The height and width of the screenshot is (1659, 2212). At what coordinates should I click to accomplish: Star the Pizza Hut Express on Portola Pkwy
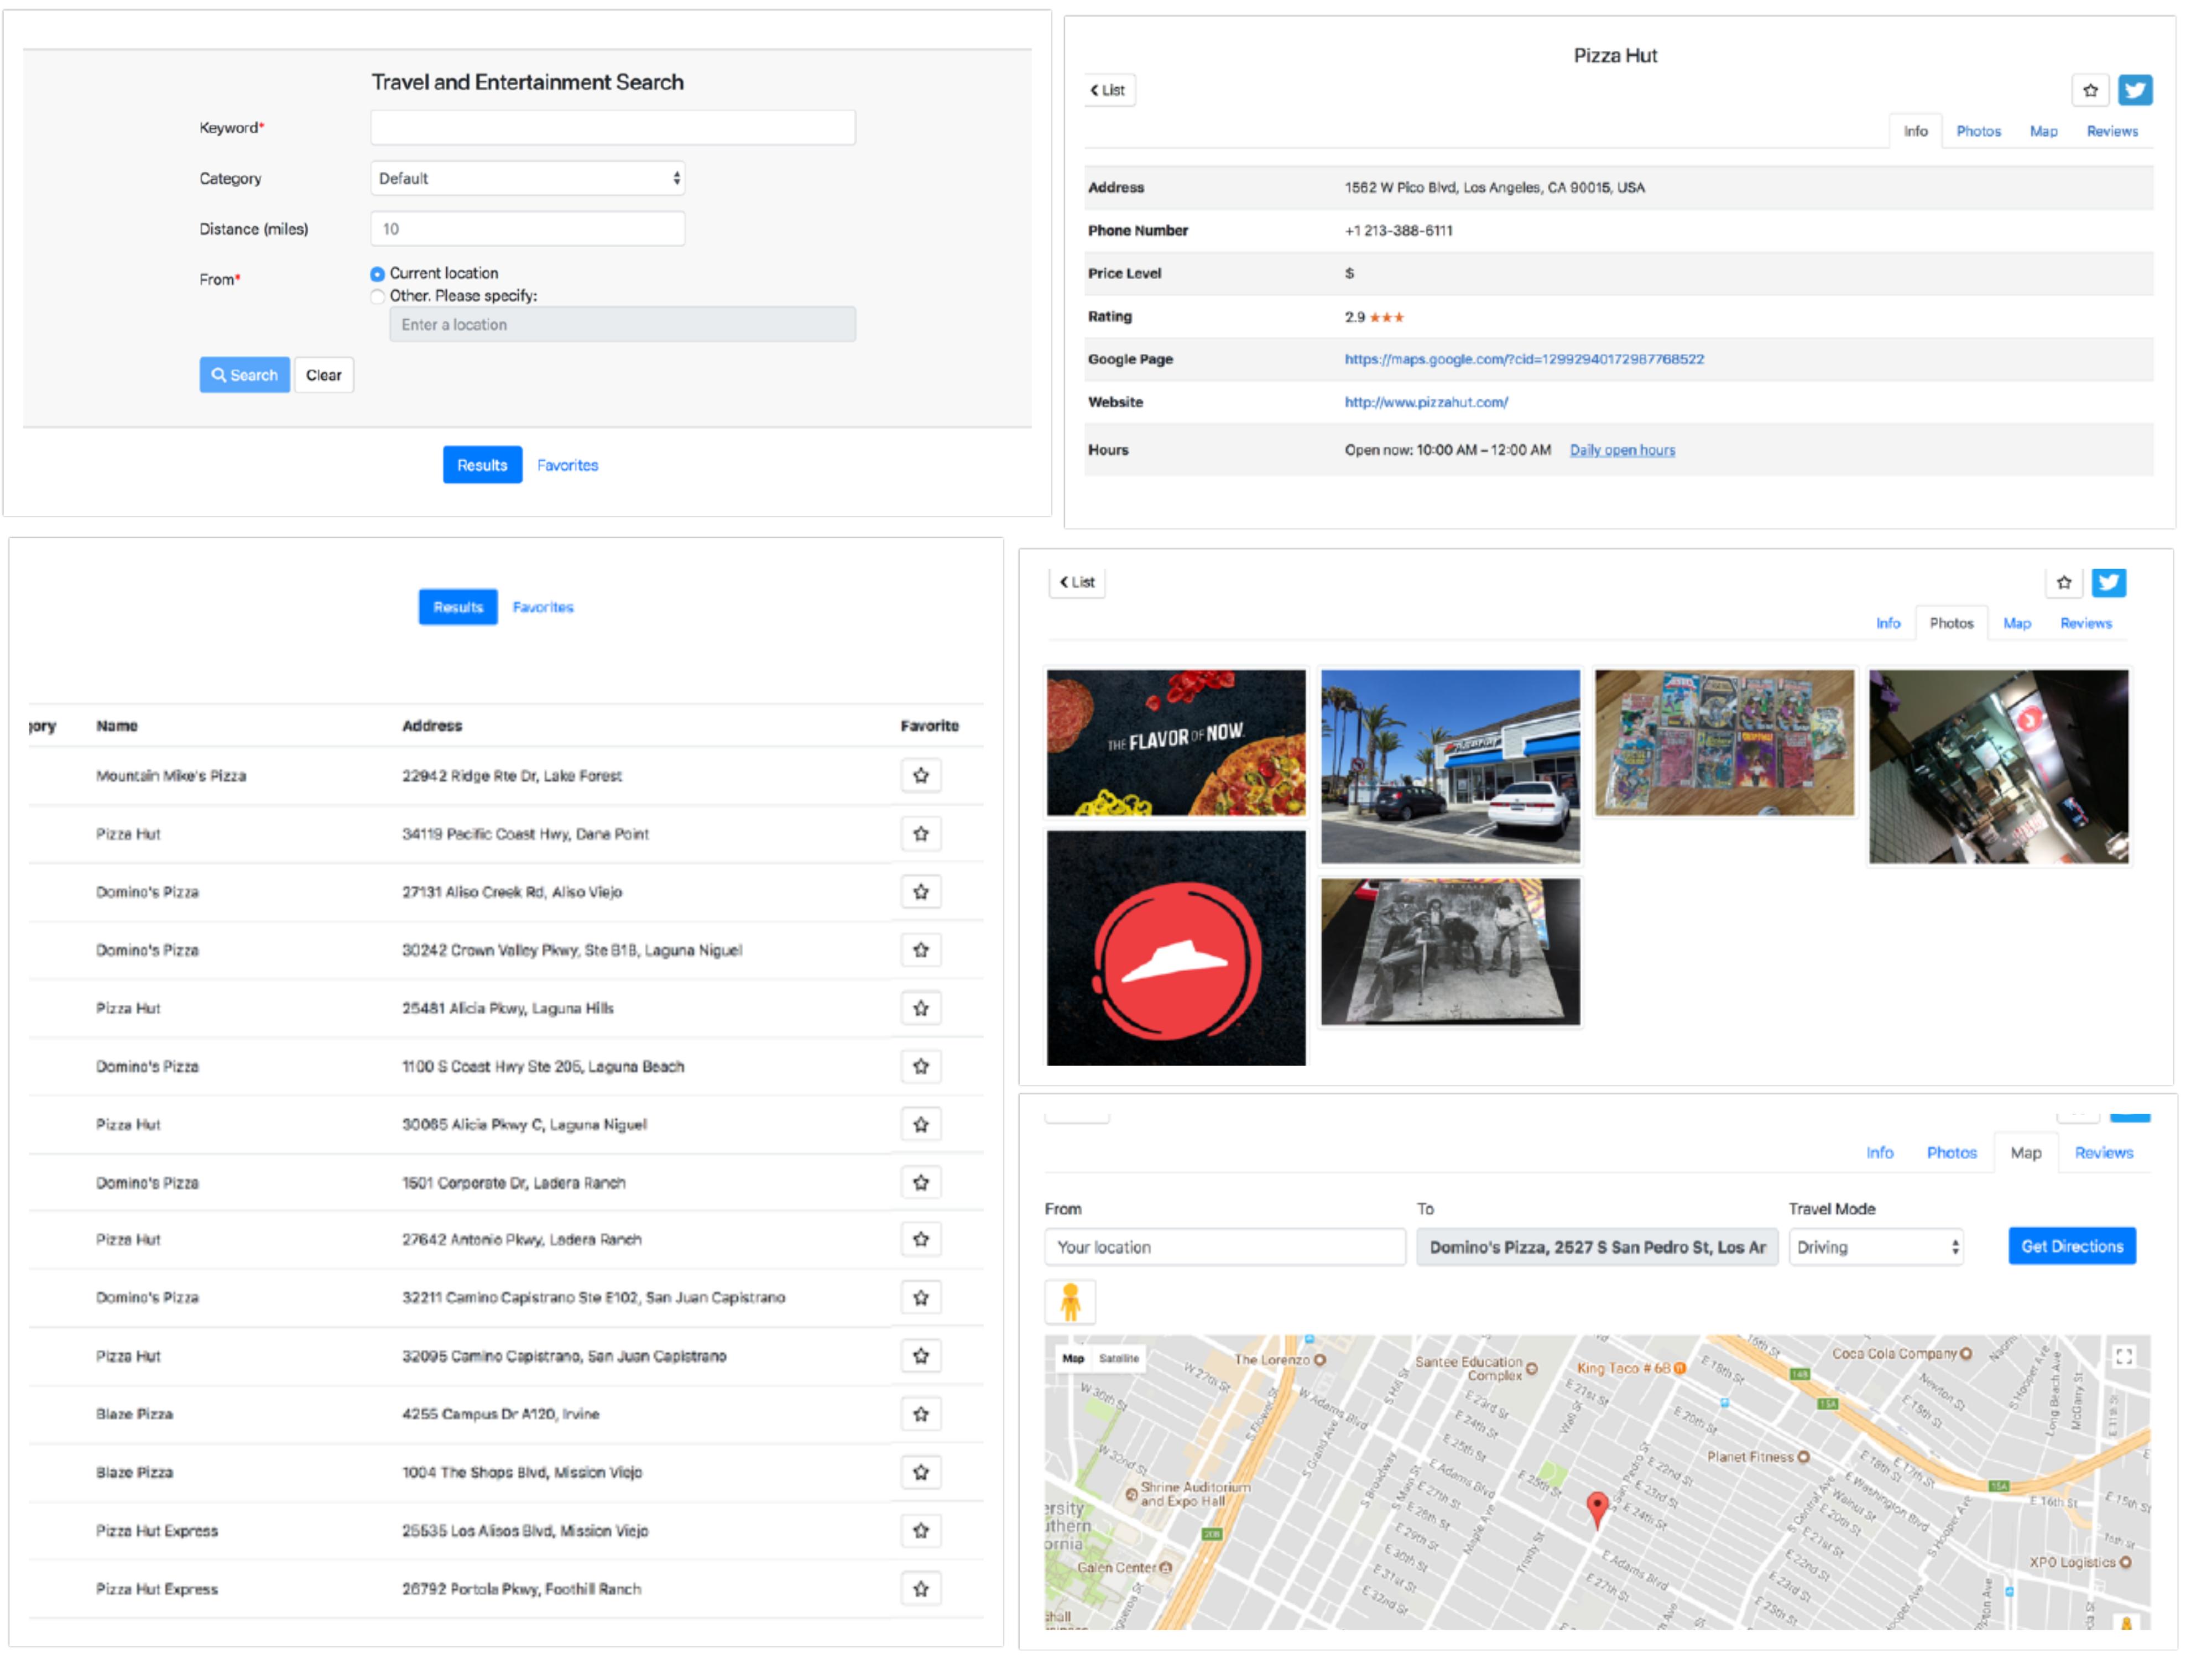920,1588
